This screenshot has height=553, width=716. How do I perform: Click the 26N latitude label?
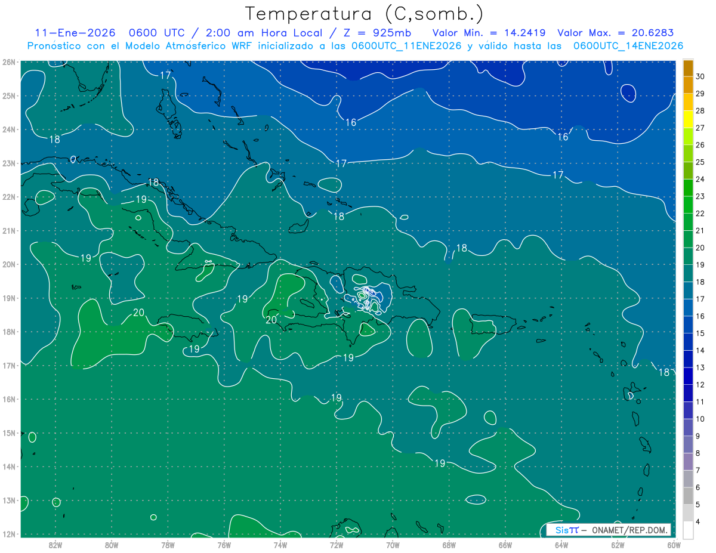point(9,62)
